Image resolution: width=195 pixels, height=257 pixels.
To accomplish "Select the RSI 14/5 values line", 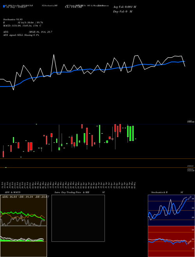I will 23,23.
